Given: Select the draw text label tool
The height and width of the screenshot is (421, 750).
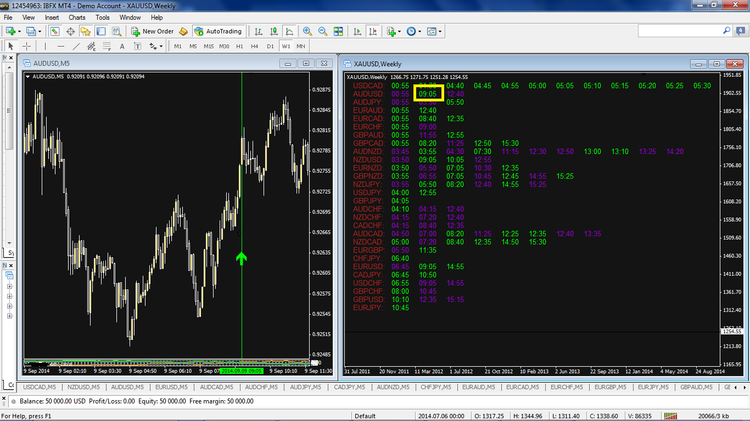Looking at the screenshot, I should (122, 47).
